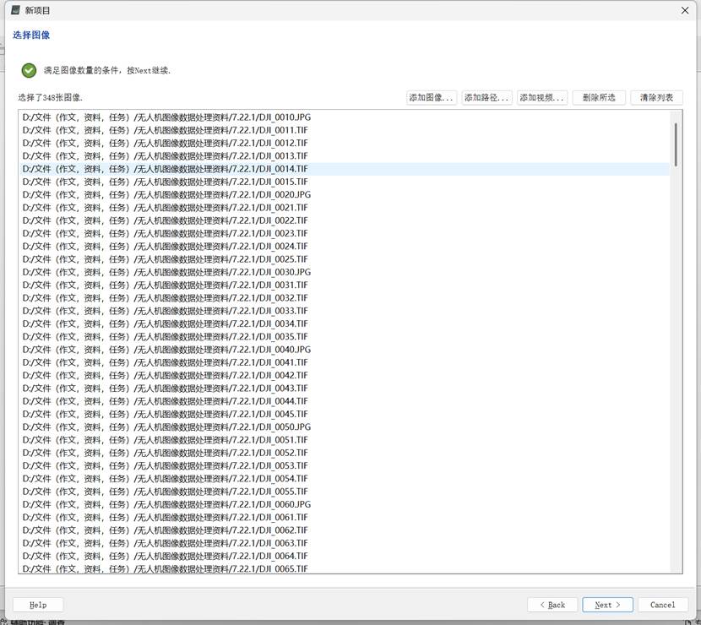Select the DJI_0034.TIF row
This screenshot has height=625, width=701.
345,323
